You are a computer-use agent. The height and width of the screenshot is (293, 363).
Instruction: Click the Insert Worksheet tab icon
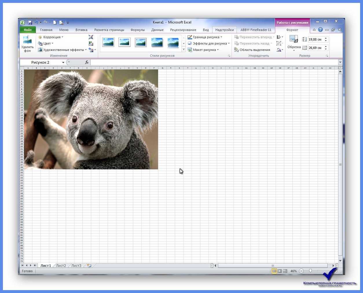point(89,265)
